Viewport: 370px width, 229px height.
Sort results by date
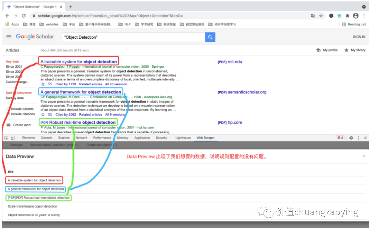(x=15, y=98)
